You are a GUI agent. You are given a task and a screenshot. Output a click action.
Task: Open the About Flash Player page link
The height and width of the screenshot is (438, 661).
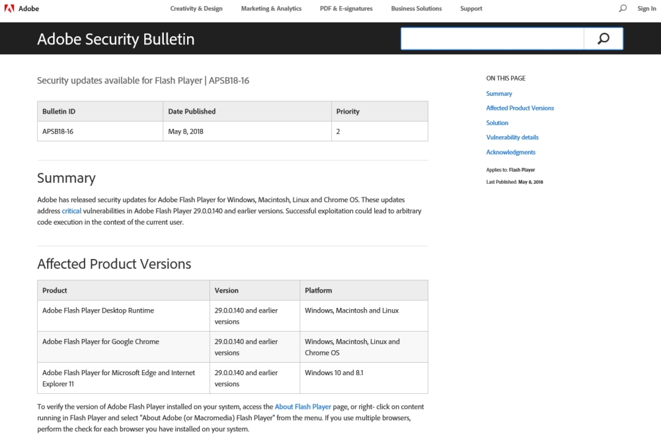point(303,407)
